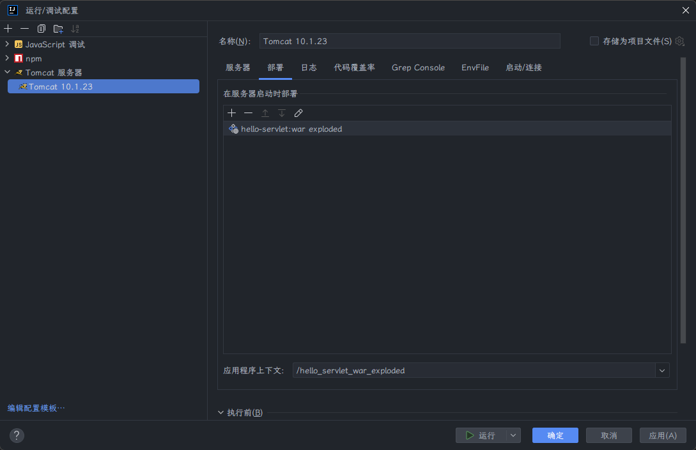The width and height of the screenshot is (696, 450).
Task: Select the npm configuration group label
Action: 34,59
